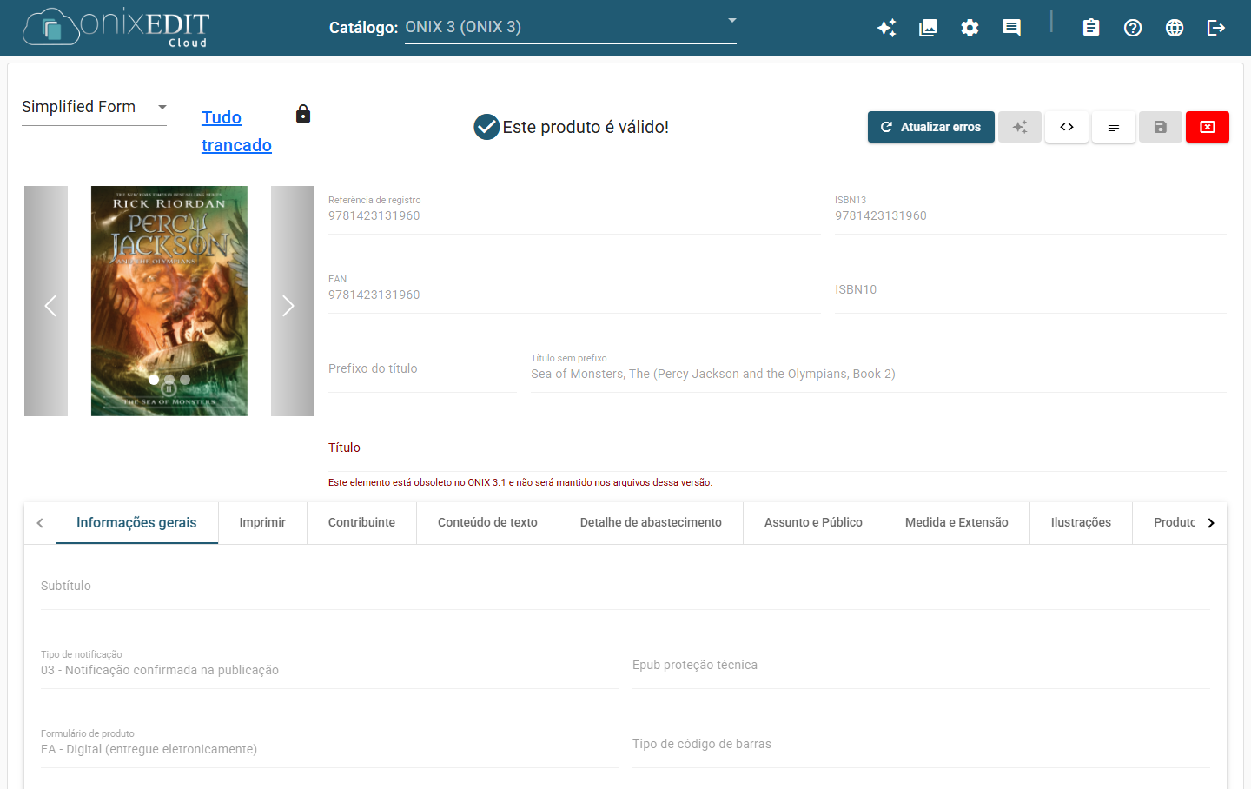Open the Detalhe de abastecimento tab
Viewport: 1251px width, 789px height.
651,522
